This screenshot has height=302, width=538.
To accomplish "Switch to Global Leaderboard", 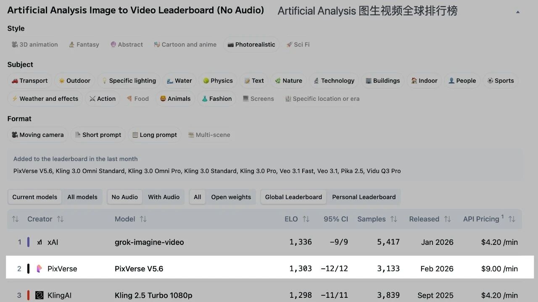I will pos(293,197).
